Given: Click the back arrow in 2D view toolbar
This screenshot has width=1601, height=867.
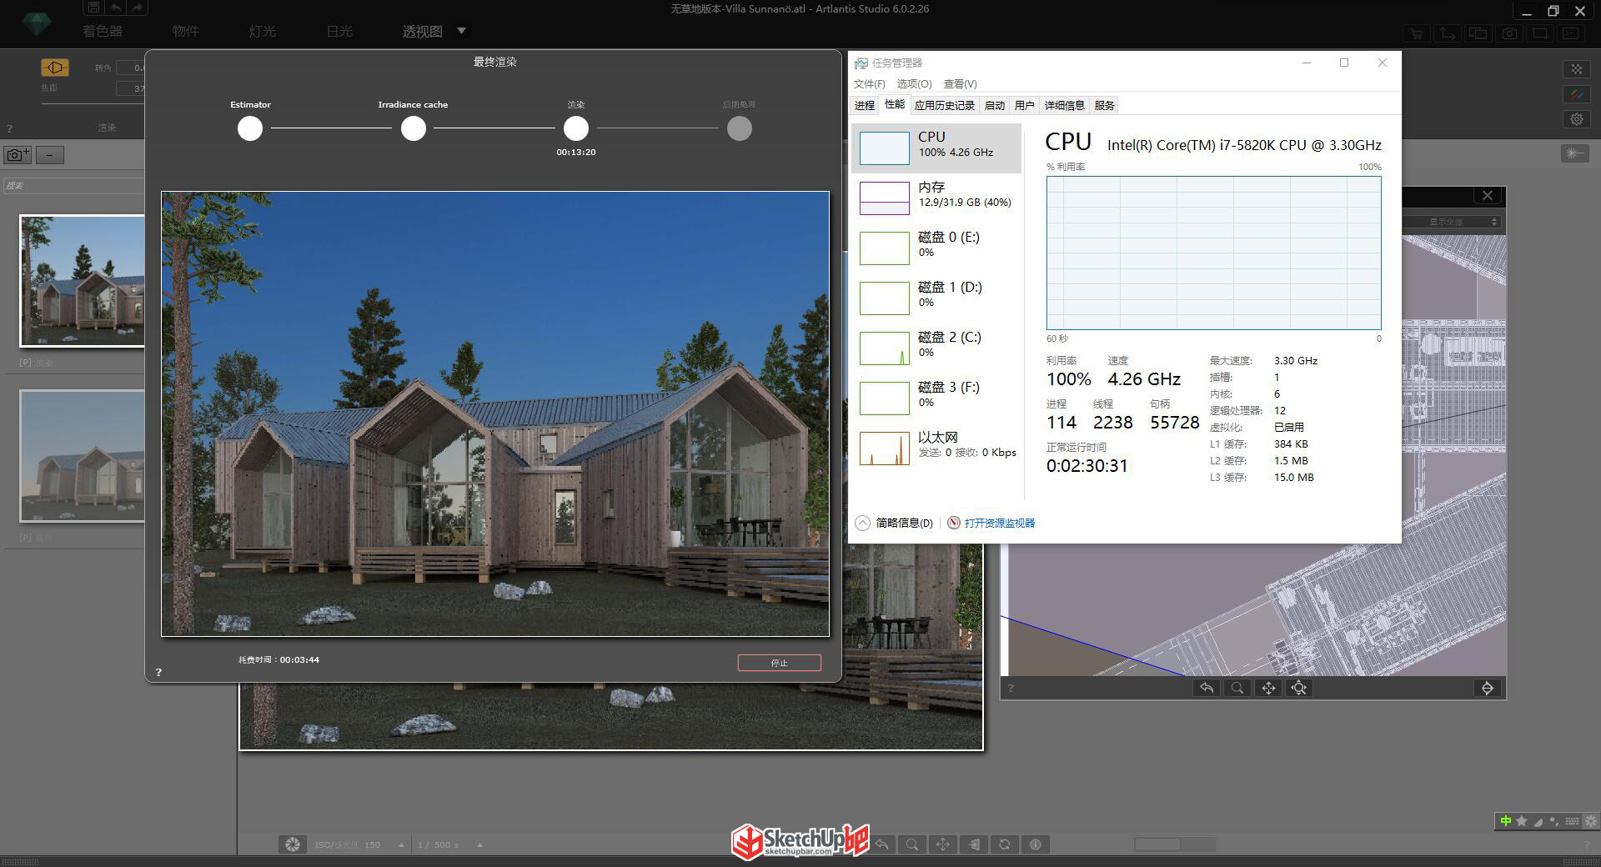Looking at the screenshot, I should tap(1207, 688).
